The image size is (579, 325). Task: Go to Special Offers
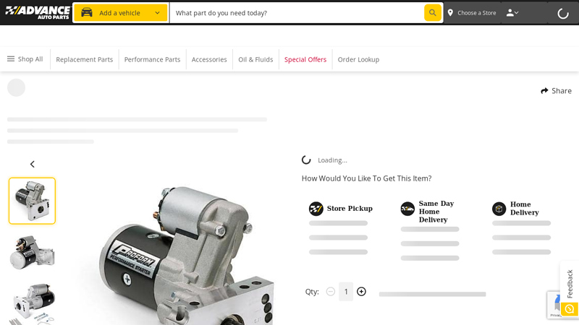[305, 59]
